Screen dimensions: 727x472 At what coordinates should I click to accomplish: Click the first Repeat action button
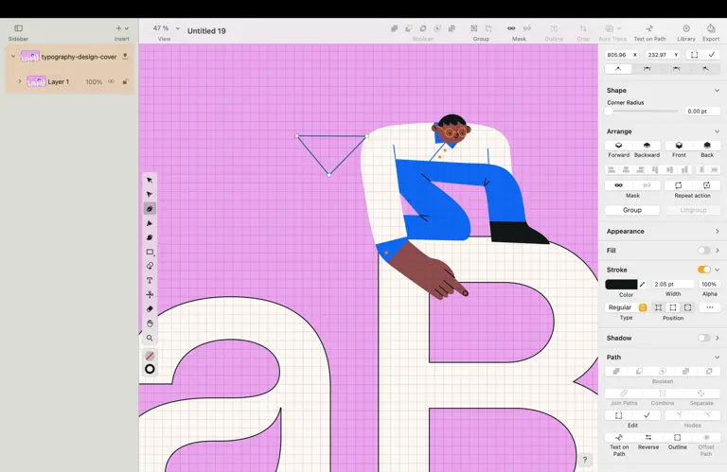pos(679,185)
